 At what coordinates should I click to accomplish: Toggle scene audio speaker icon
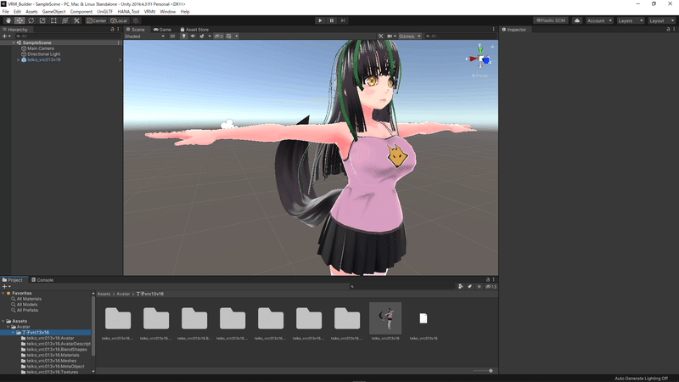[x=193, y=37]
